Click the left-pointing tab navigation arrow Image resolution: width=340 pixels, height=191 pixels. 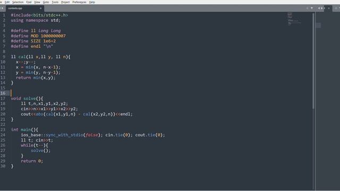tap(319, 8)
